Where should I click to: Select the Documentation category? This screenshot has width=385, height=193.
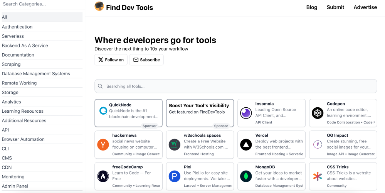[42, 55]
